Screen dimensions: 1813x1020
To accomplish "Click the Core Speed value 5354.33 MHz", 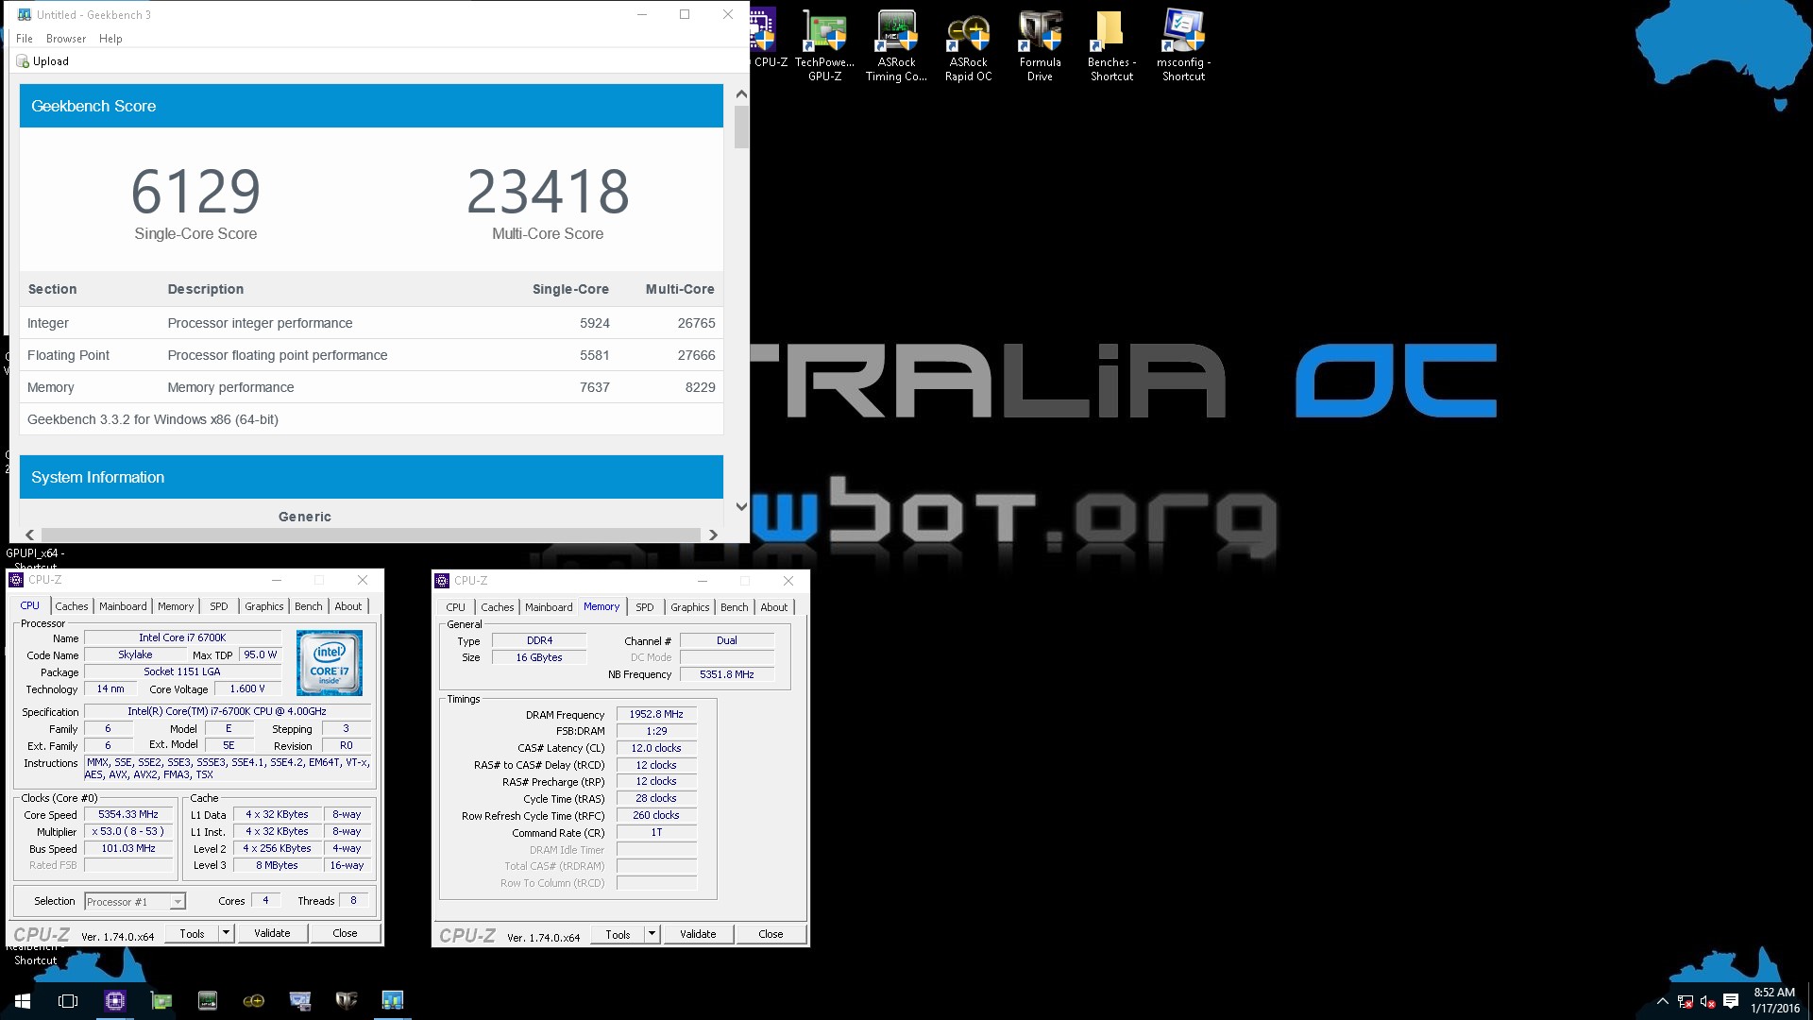I will pos(128,814).
